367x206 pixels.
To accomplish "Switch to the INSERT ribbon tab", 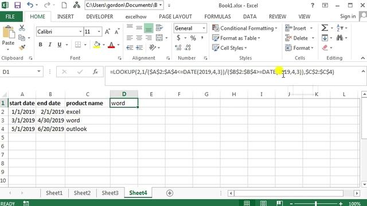I will tap(65, 17).
